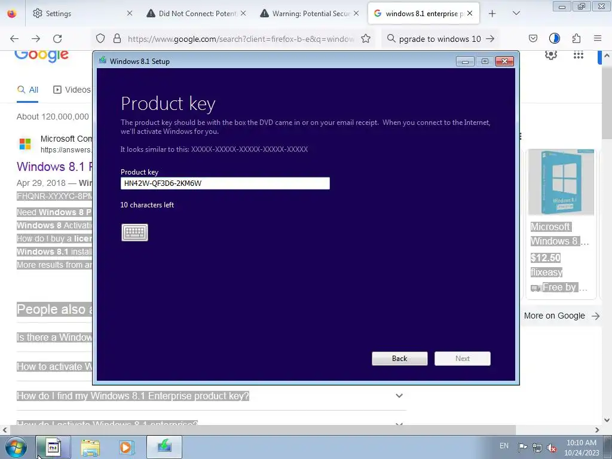Click the horizontal scrollbar left arrow
Viewport: 612px width, 459px height.
[x=4, y=430]
